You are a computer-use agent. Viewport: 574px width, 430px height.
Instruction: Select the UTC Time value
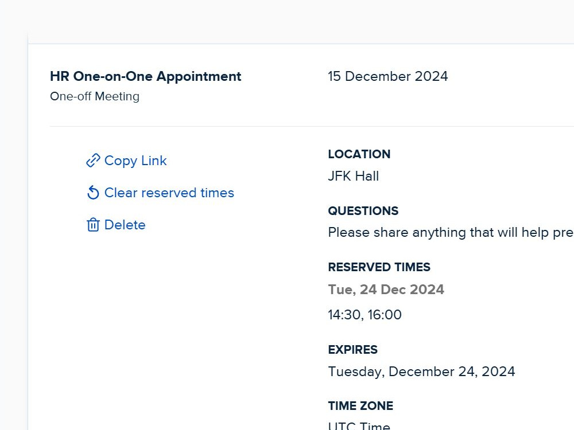(359, 425)
